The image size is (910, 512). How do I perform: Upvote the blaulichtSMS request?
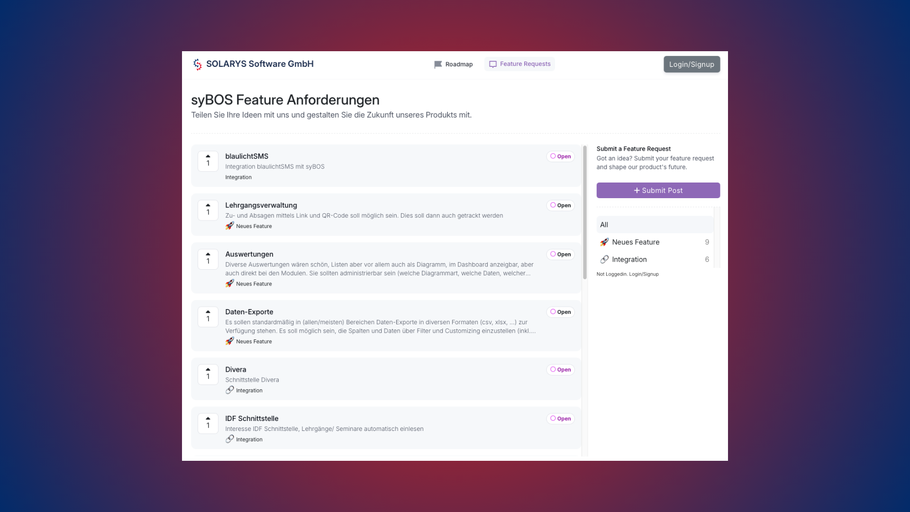tap(208, 161)
